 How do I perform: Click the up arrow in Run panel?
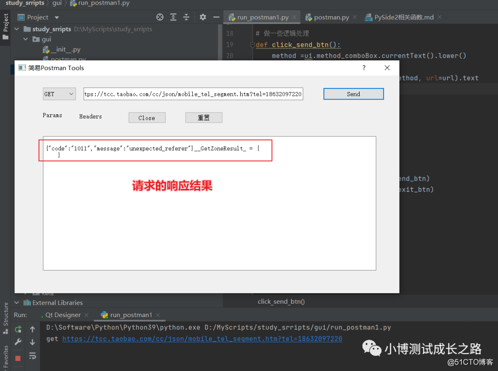tap(32, 329)
